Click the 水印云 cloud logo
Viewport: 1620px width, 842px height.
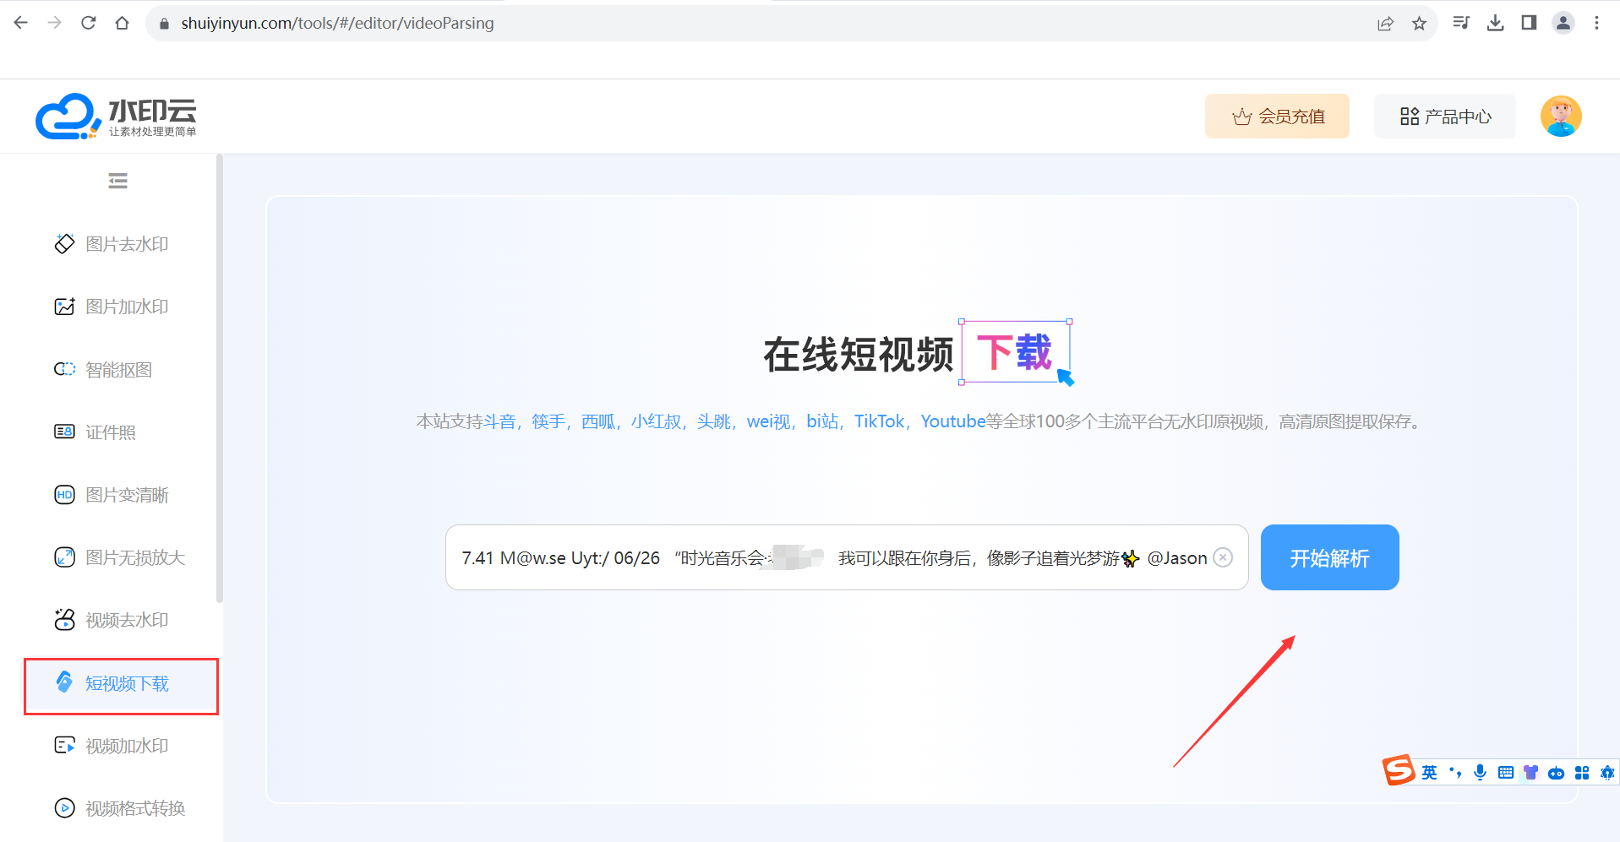116,117
